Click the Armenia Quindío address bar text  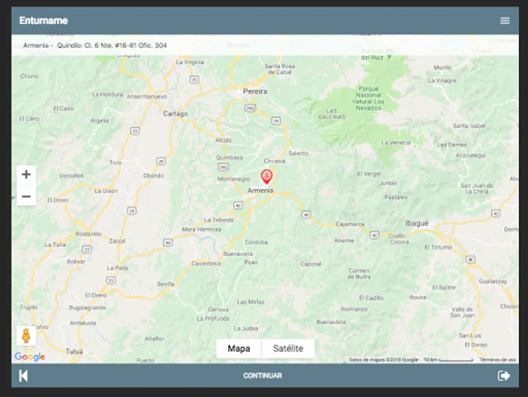pyautogui.click(x=95, y=45)
